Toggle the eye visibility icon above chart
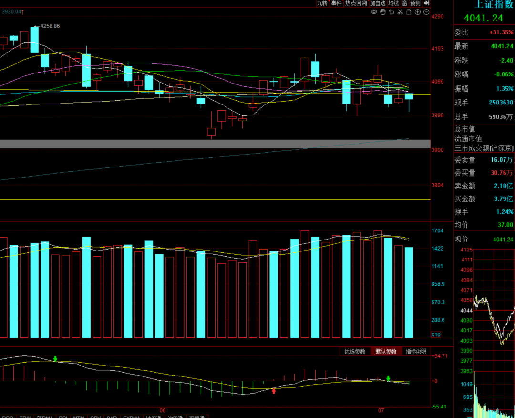This screenshot has height=418, width=515. point(374,12)
